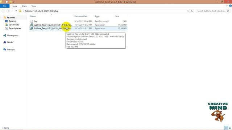Open the Share ribbon tab
This screenshot has width=232, height=130.
[x=24, y=6]
